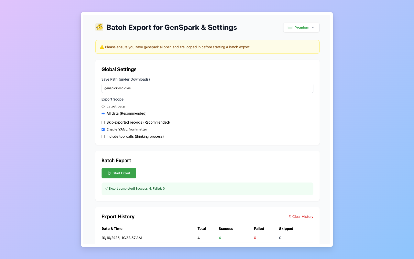Image resolution: width=414 pixels, height=259 pixels.
Task: Click the Total column header
Action: click(202, 229)
